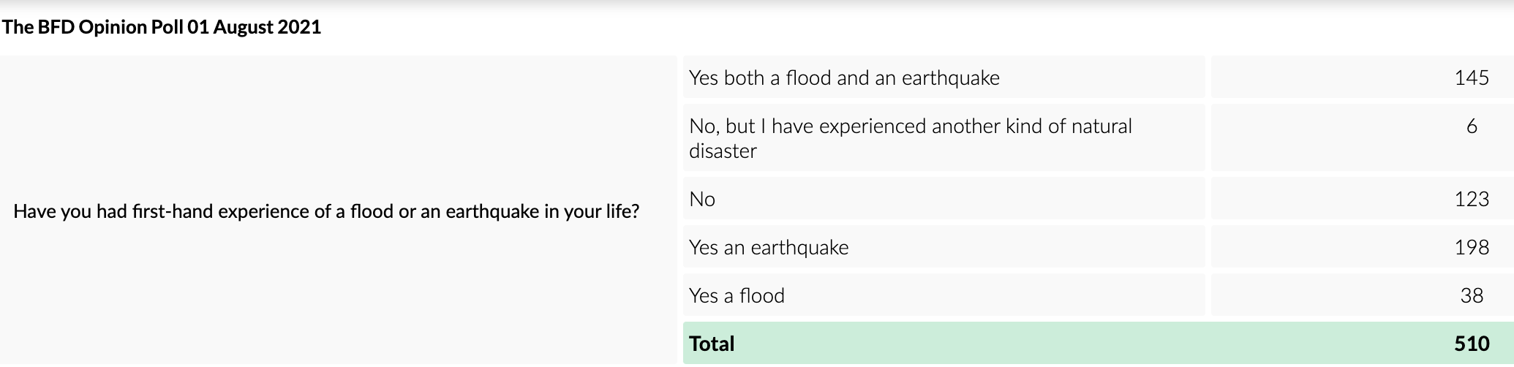Select the plain "No" answer row

pos(702,200)
